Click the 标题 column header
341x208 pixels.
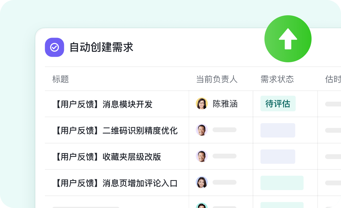(61, 79)
